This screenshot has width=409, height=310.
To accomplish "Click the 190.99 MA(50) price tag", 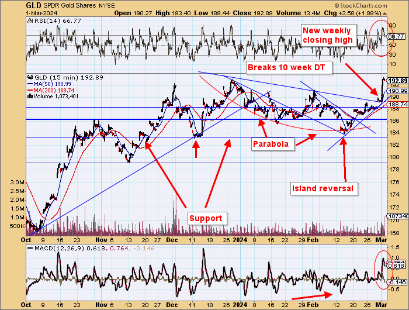I will pyautogui.click(x=398, y=91).
